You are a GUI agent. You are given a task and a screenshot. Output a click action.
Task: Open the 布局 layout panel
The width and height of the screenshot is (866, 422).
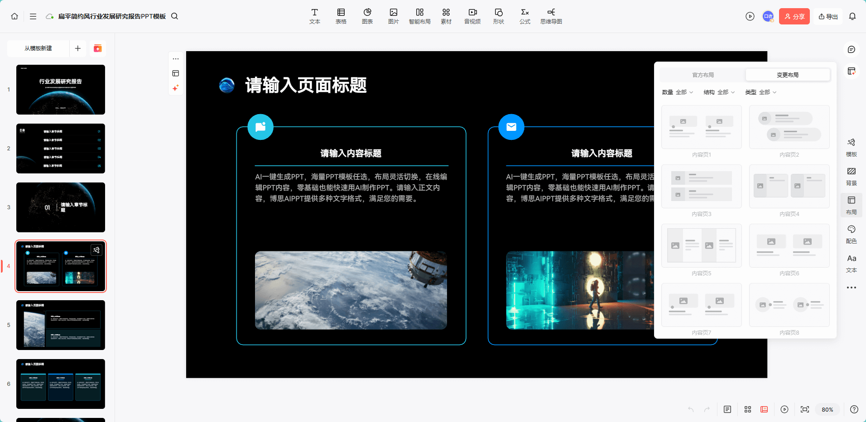pos(852,206)
